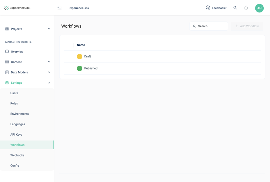Screen dimensions: 270x182
Task: Open the AH user avatar menu
Action: click(259, 8)
